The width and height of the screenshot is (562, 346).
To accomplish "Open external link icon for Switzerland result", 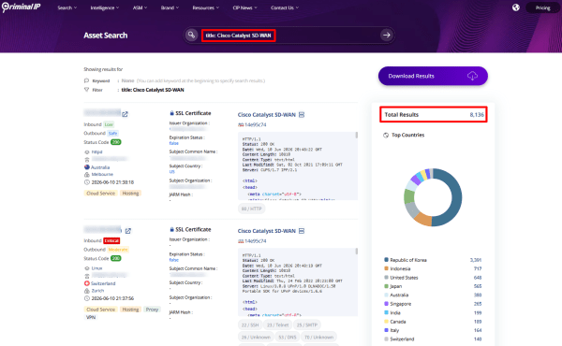I will (128, 231).
